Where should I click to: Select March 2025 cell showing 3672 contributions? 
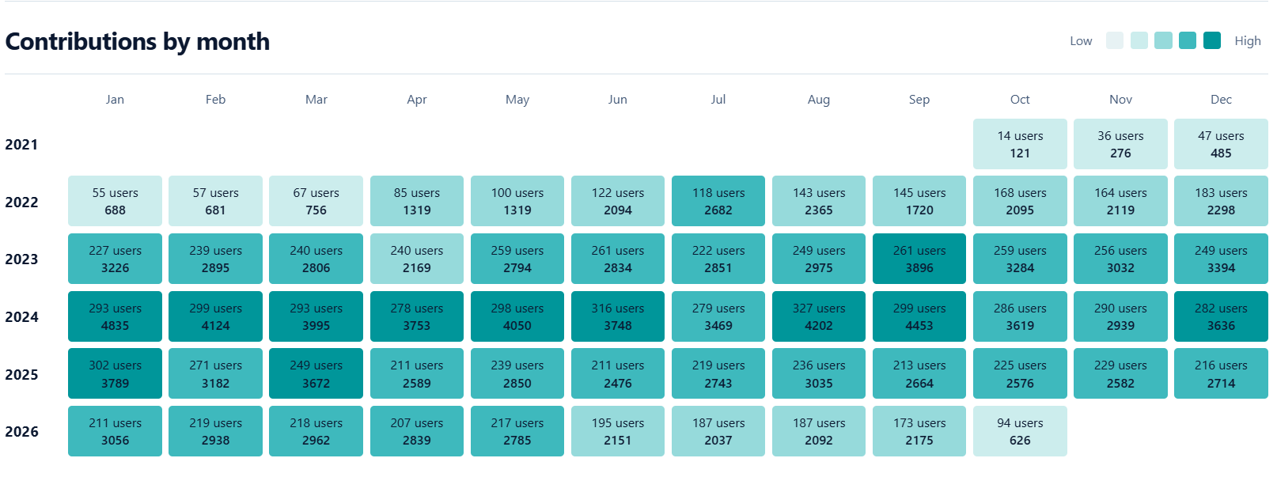[x=316, y=373]
